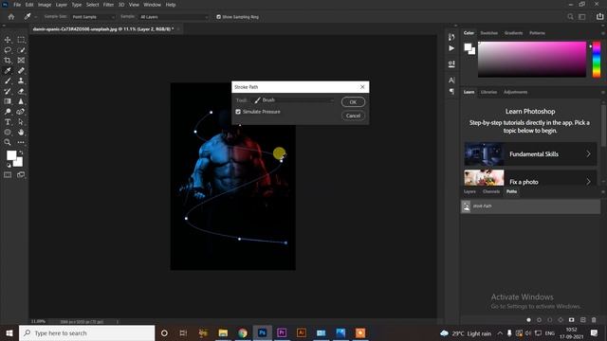Select the Path Selection tool
Screen dimensions: 607x341
point(21,122)
